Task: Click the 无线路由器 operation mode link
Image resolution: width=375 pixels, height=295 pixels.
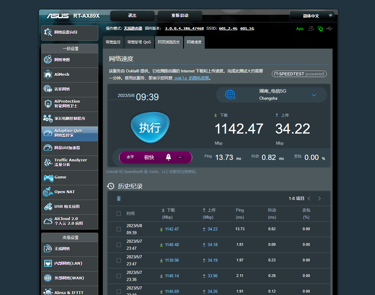Action: pos(133,28)
